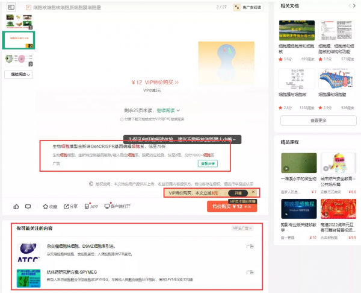The image size is (361, 293).
Task: Click the ¥1 price on microorganism course
Action: [314, 192]
